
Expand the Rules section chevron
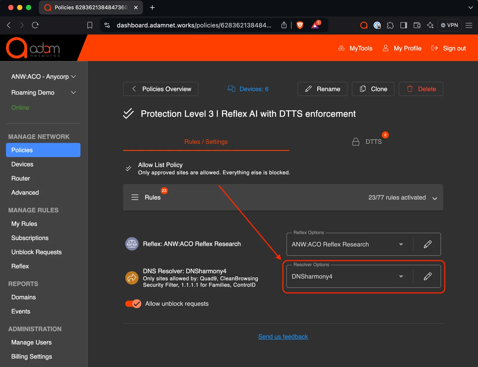435,198
